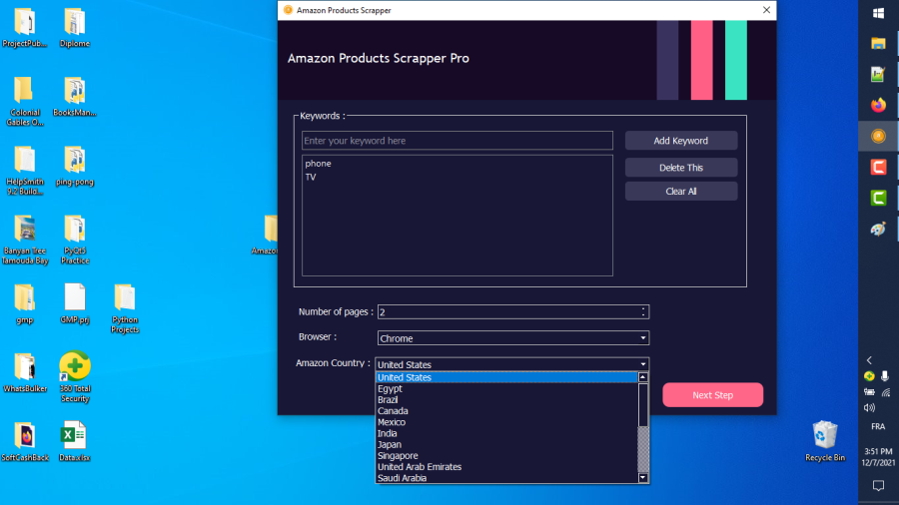
Task: Select the Recycle Bin icon
Action: (x=824, y=441)
